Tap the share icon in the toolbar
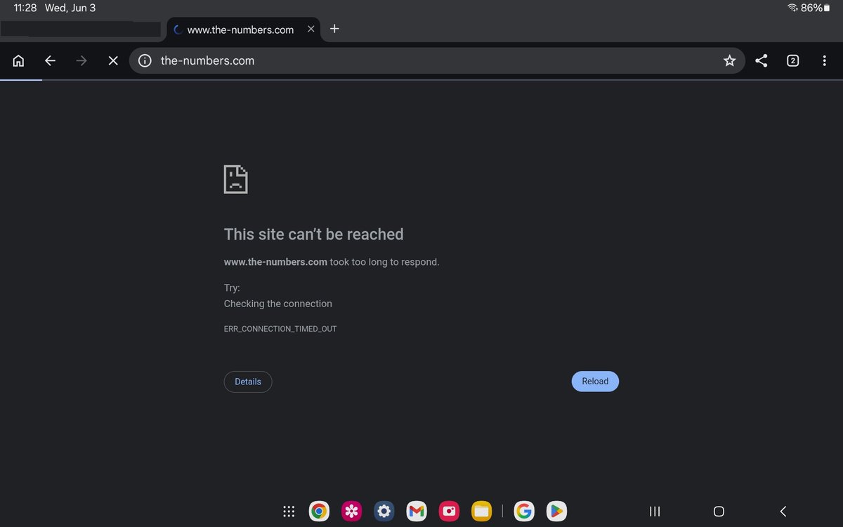Screen dimensions: 843x527 [761, 60]
